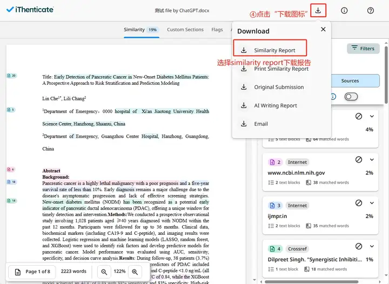
Task: Open the info icon in the header
Action: coord(344,10)
